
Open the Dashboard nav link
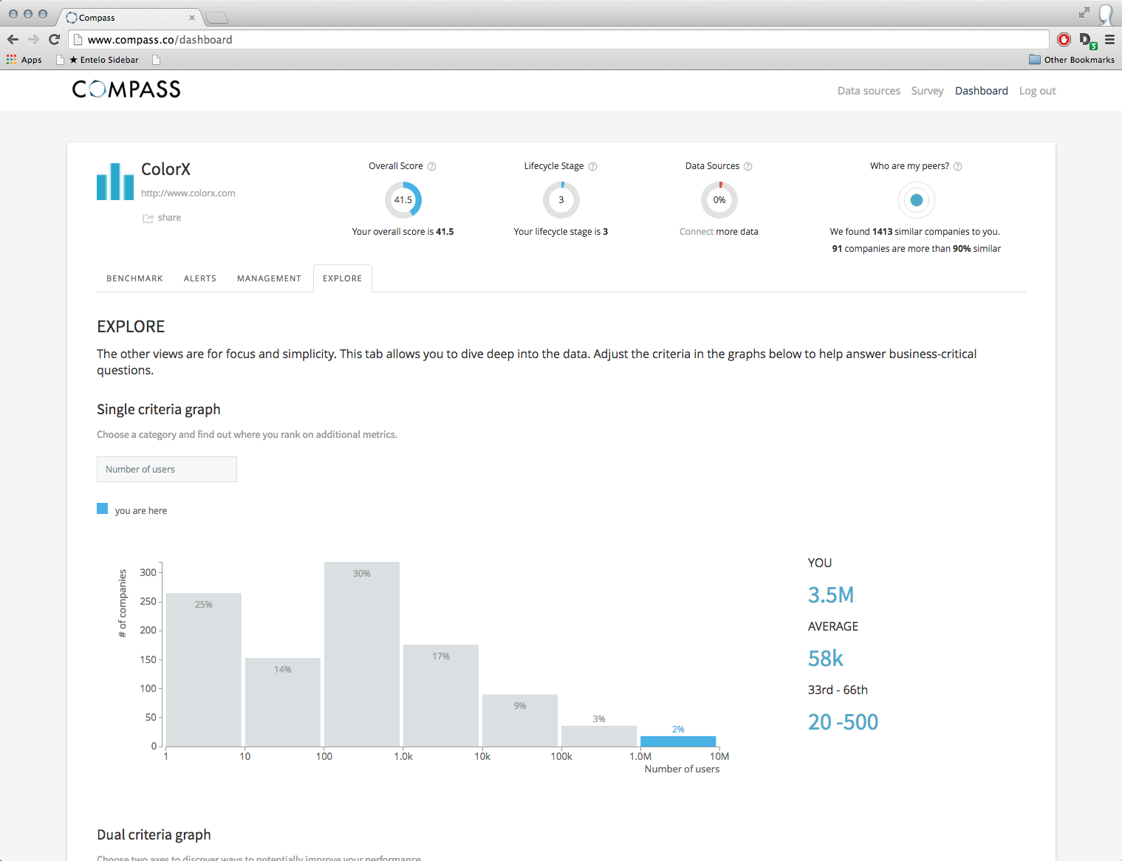981,91
